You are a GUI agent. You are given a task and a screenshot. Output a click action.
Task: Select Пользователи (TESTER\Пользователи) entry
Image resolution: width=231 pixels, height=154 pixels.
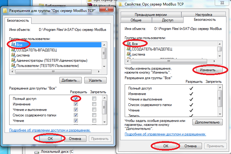pos(47,65)
